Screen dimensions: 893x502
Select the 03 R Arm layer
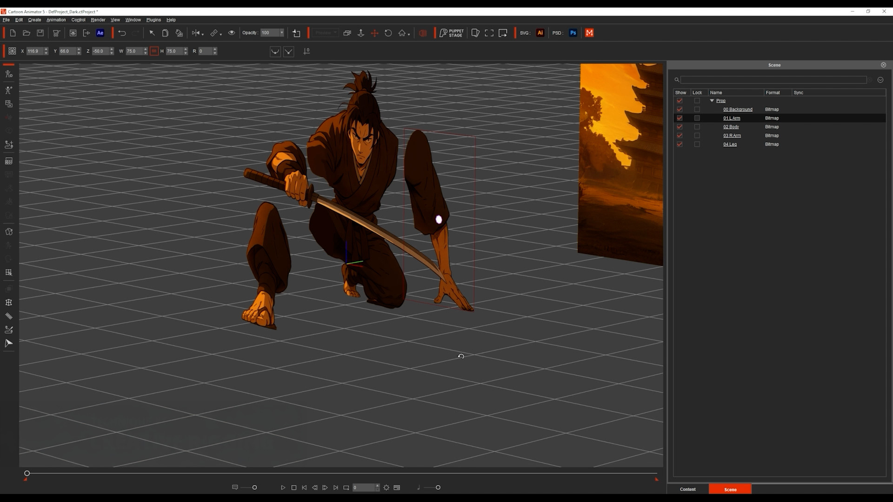tap(732, 136)
